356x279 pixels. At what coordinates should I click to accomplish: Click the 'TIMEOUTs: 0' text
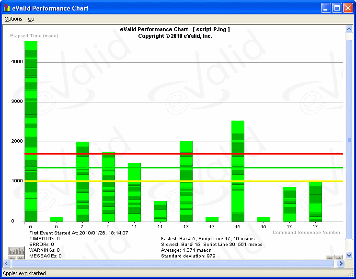(x=45, y=239)
